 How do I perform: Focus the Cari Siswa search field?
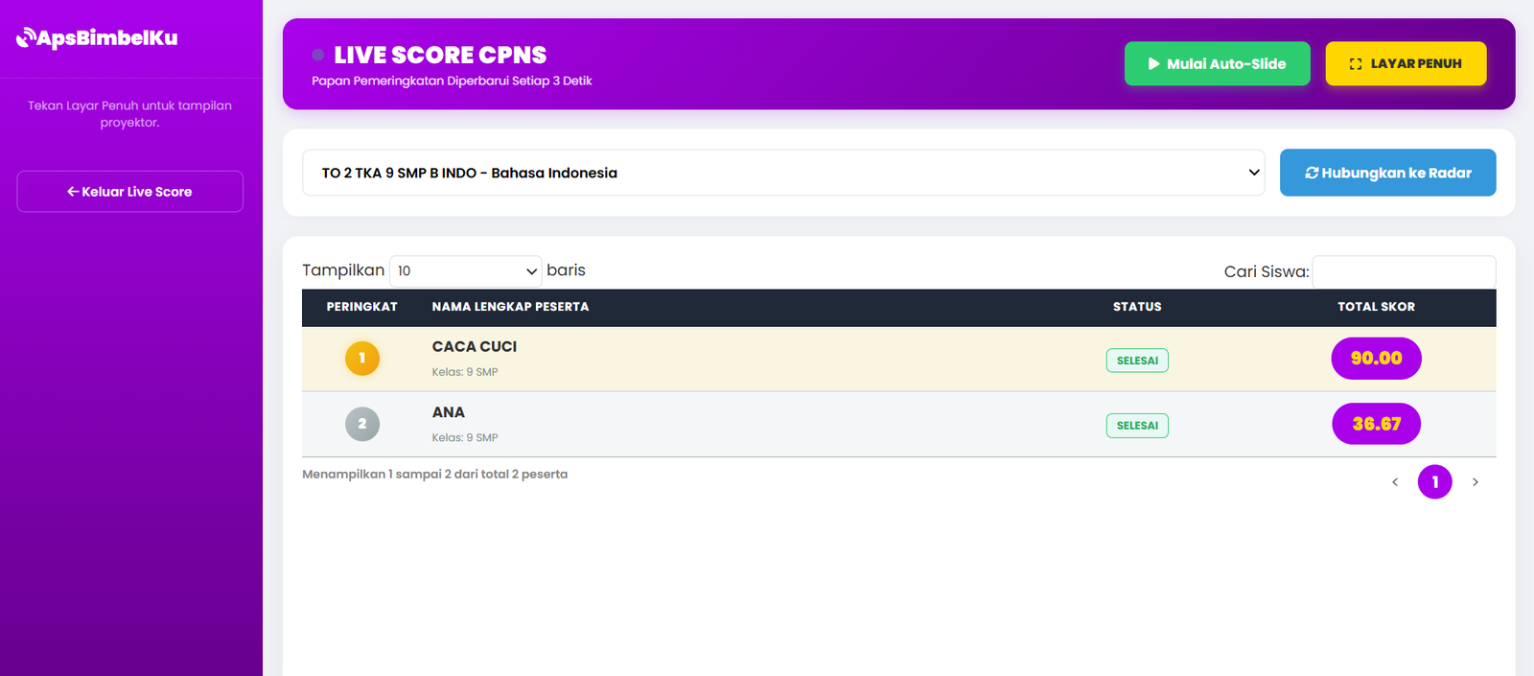pos(1404,271)
